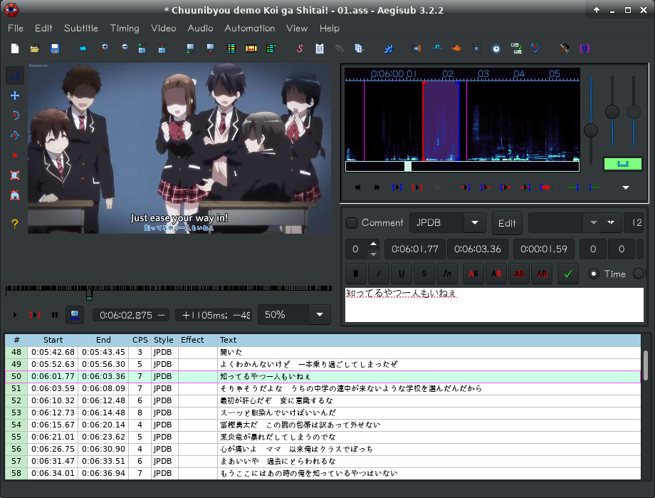Set the primary color with the first AB button
This screenshot has width=655, height=498.
pos(473,274)
